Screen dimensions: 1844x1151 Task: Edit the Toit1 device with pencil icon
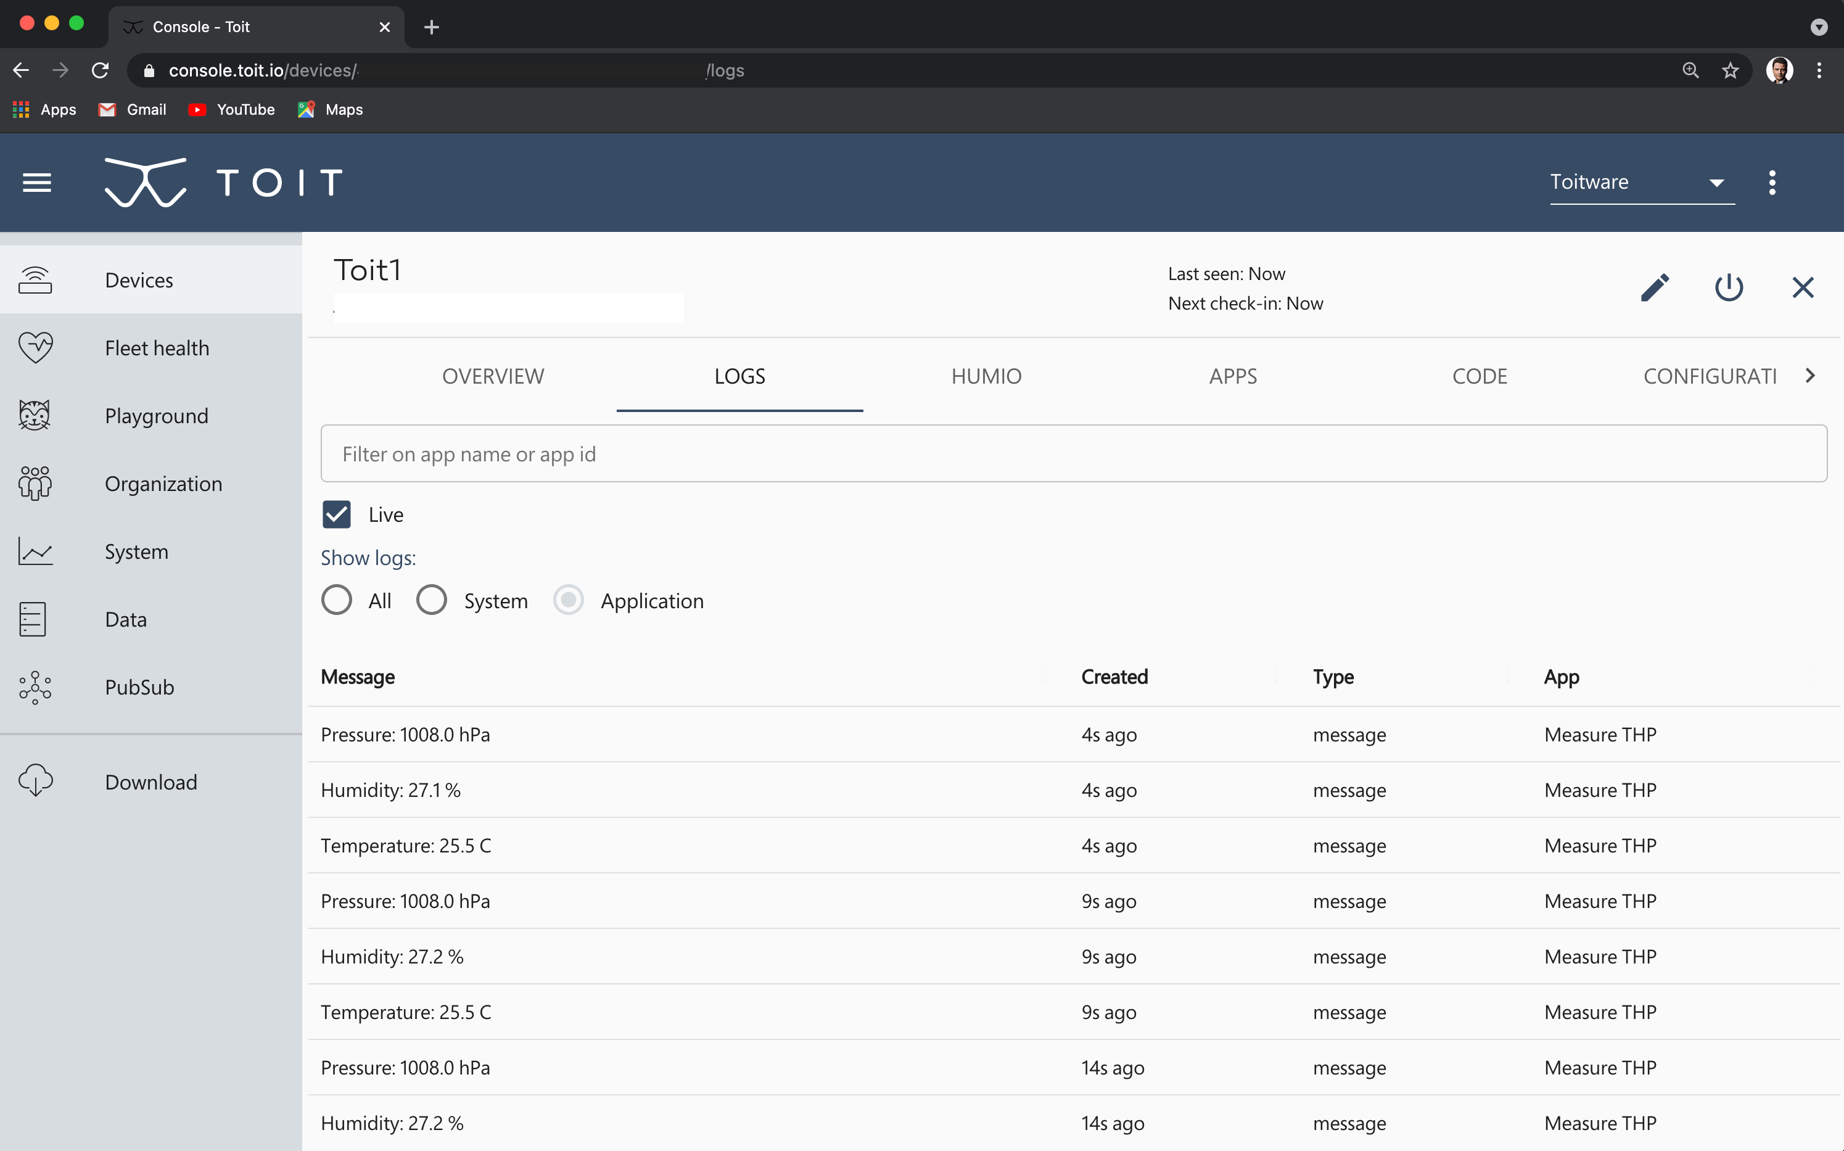(x=1655, y=287)
